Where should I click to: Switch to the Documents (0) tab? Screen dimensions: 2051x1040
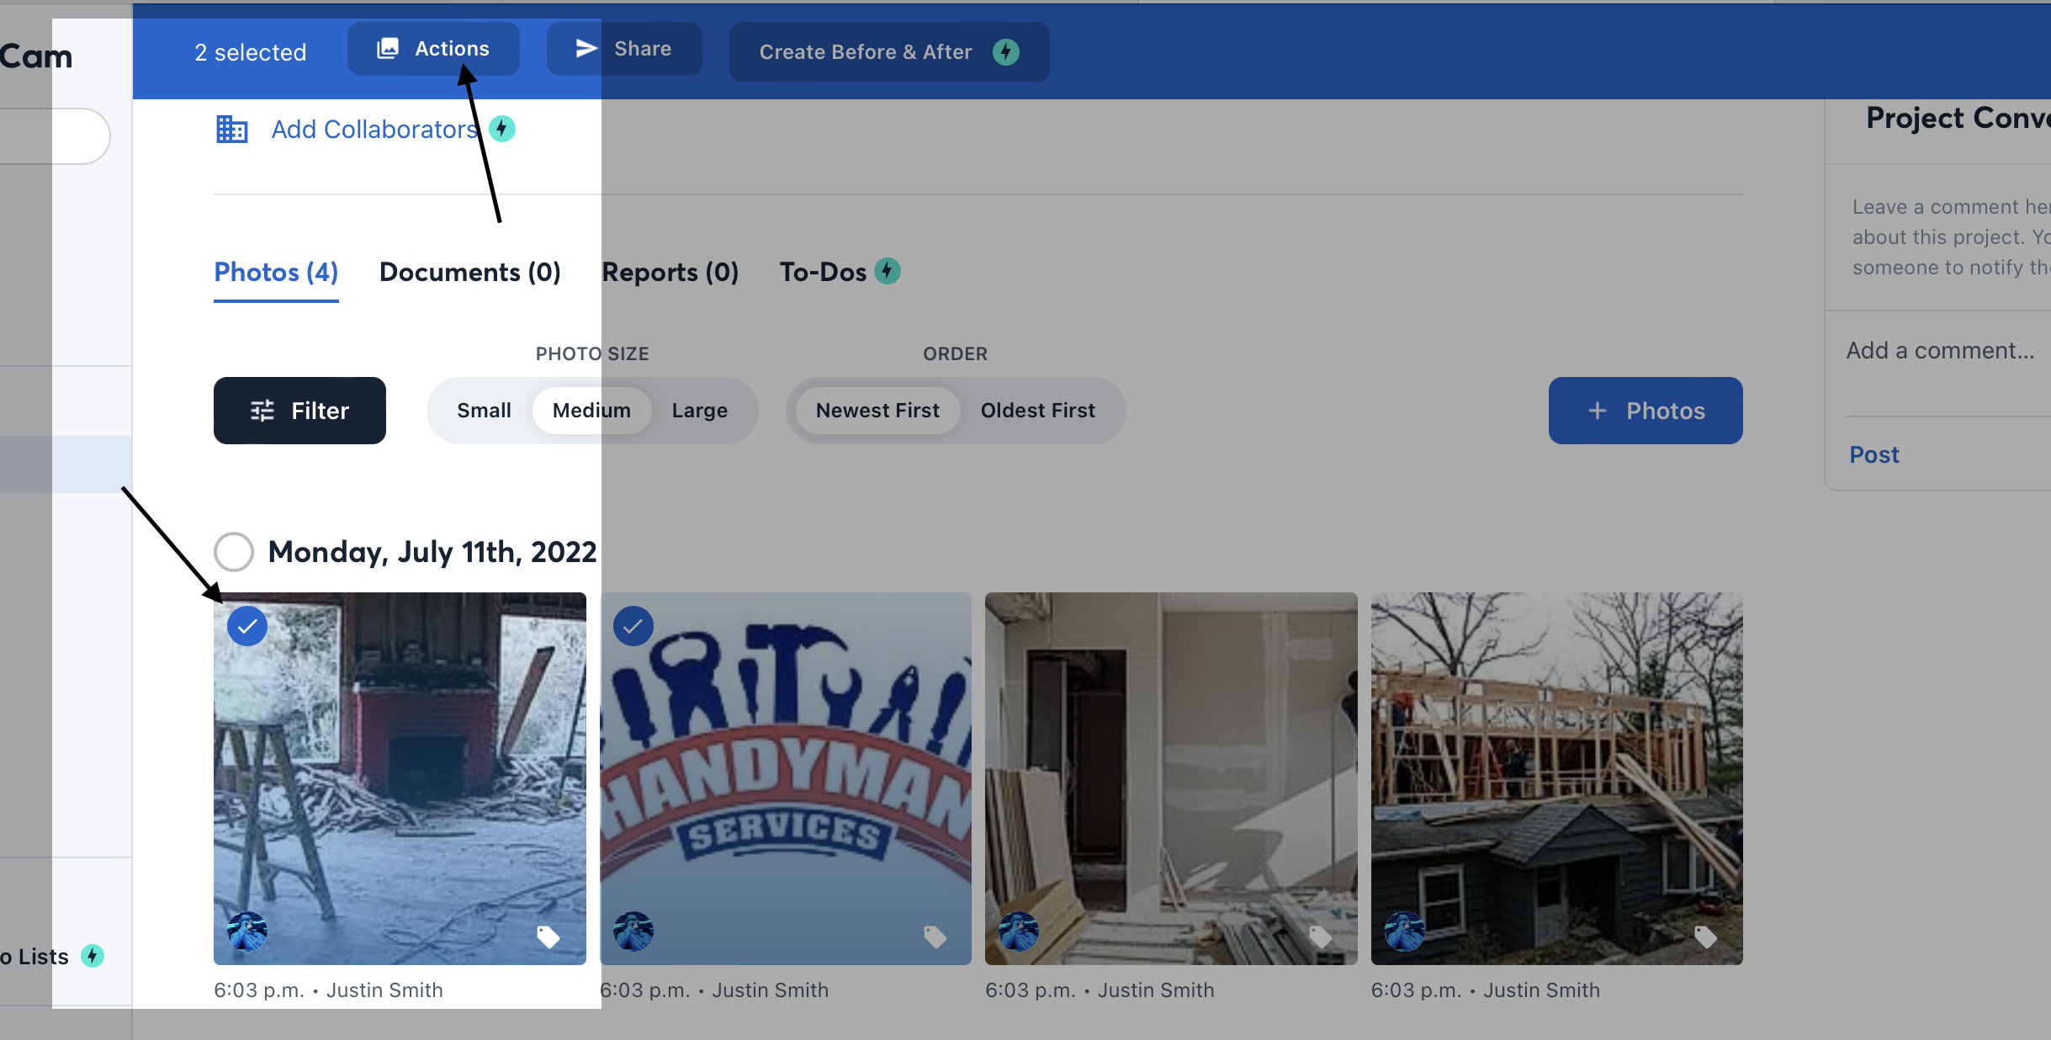pyautogui.click(x=469, y=272)
